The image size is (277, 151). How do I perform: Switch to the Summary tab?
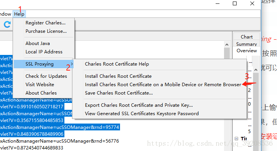click(247, 44)
